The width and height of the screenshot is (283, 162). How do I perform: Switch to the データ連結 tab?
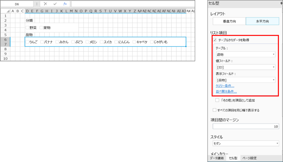(x=217, y=158)
